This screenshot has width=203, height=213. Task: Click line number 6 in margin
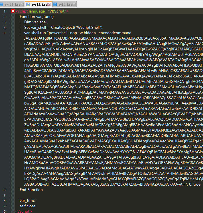click(x=5, y=190)
